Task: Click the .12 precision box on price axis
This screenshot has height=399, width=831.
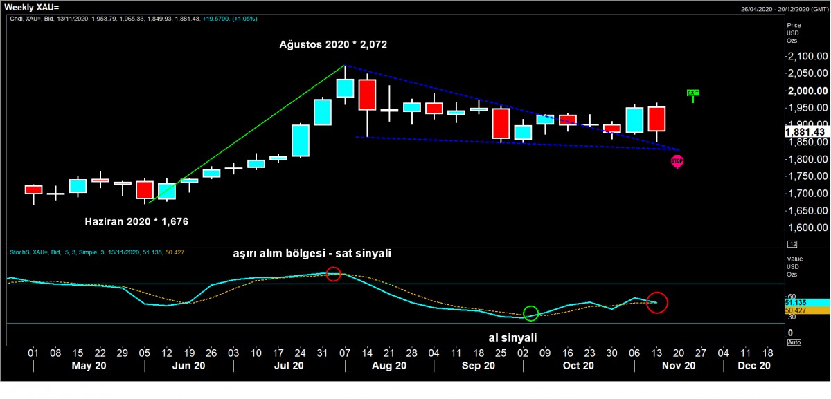Action: (x=793, y=243)
